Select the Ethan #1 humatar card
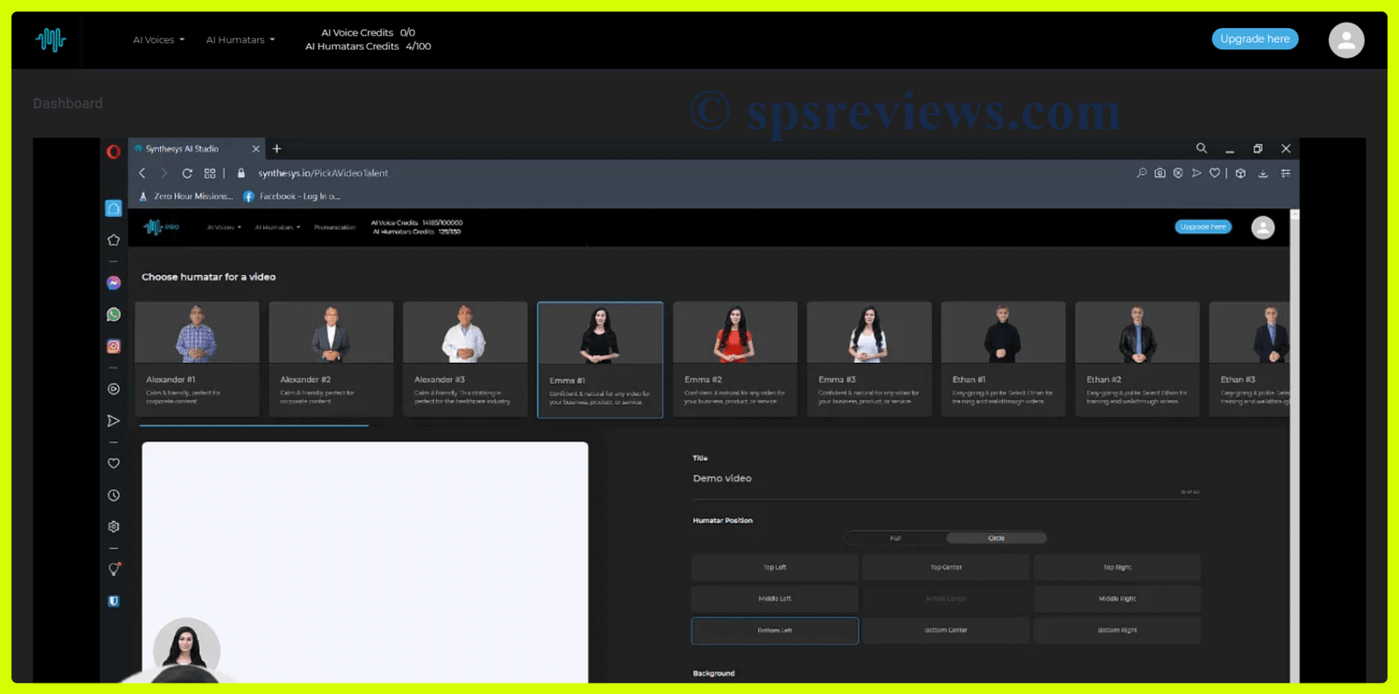Viewport: 1399px width, 694px height. click(1003, 358)
